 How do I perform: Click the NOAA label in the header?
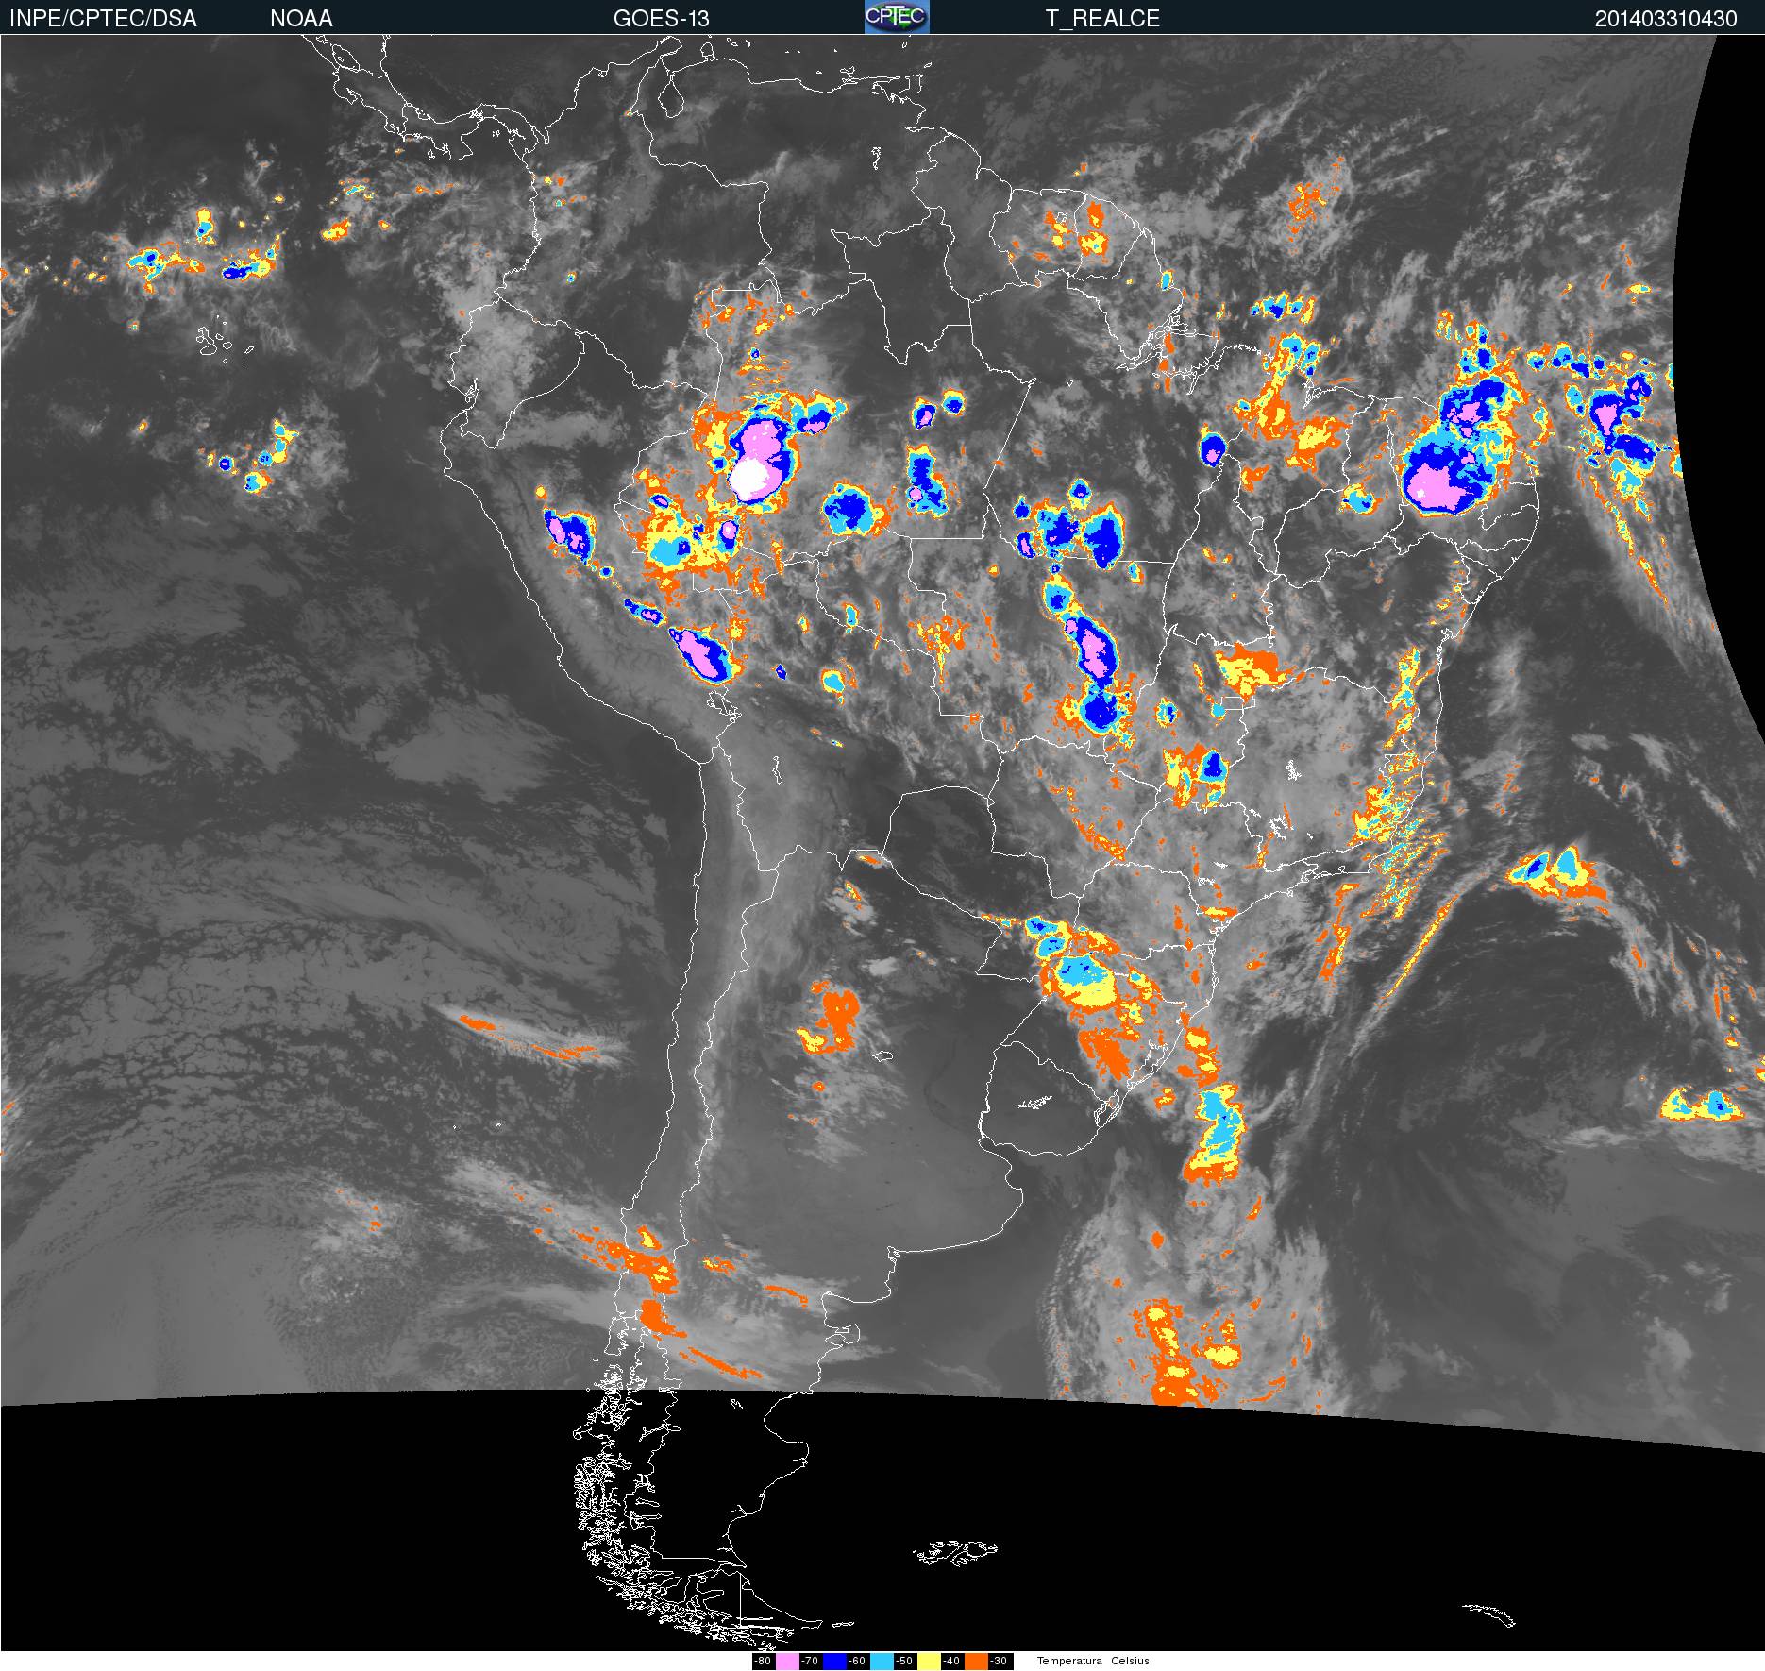301,18
